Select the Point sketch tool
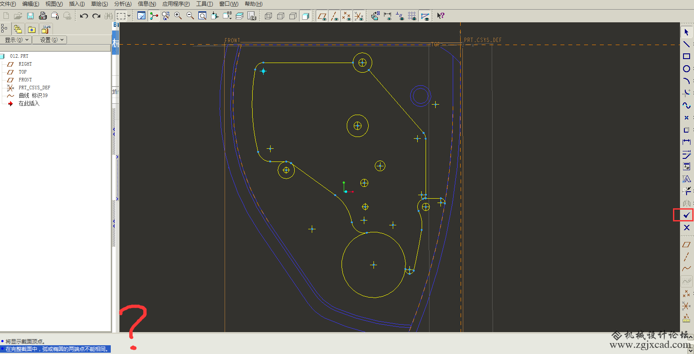 click(x=686, y=118)
